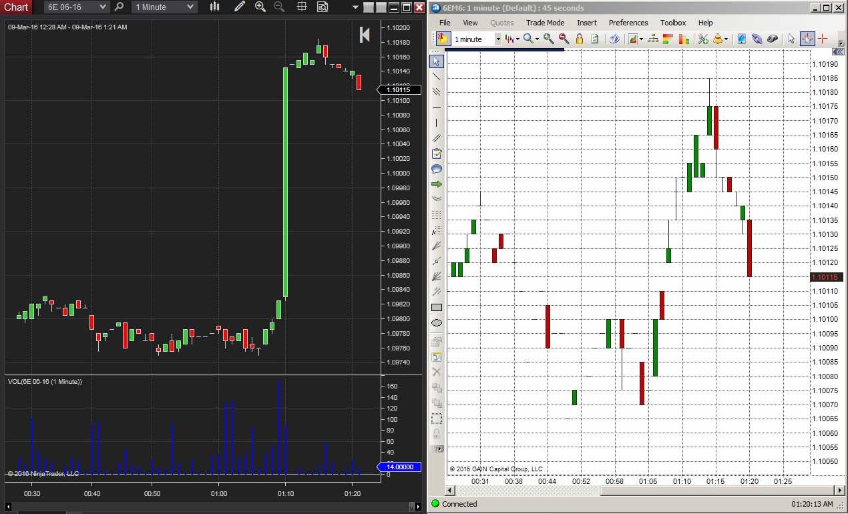Viewport: 848px width, 514px height.
Task: Select the pencil drawing tools icon
Action: tap(240, 7)
